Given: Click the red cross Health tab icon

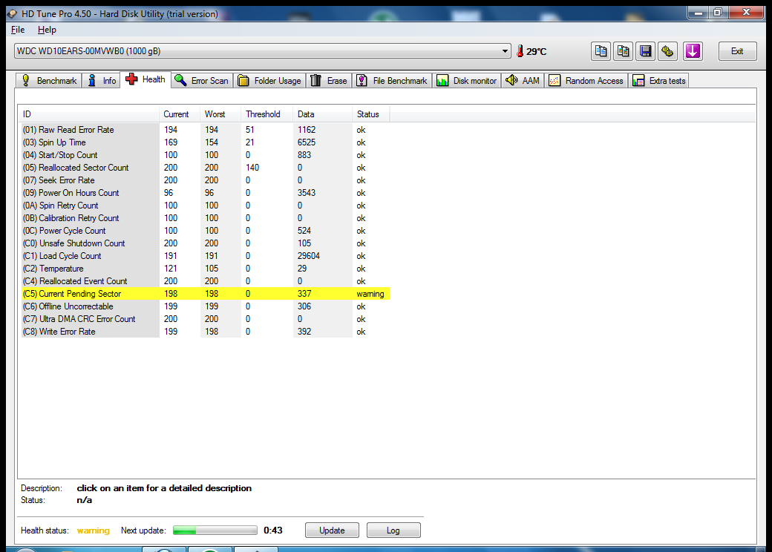Looking at the screenshot, I should pos(131,79).
